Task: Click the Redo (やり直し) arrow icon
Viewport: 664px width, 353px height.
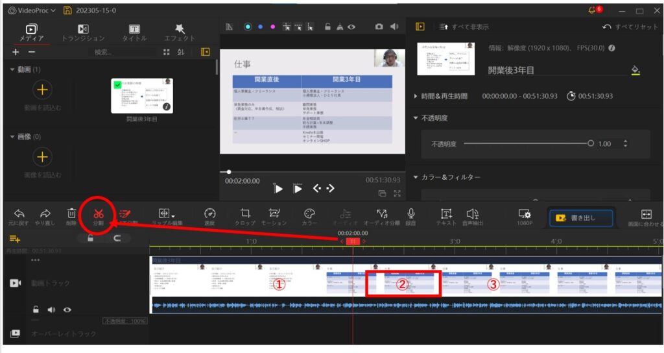Action: pyautogui.click(x=45, y=213)
